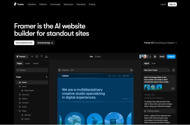Click Analyzed hero section line
Screen dimensions: 190x125
coord(154,98)
